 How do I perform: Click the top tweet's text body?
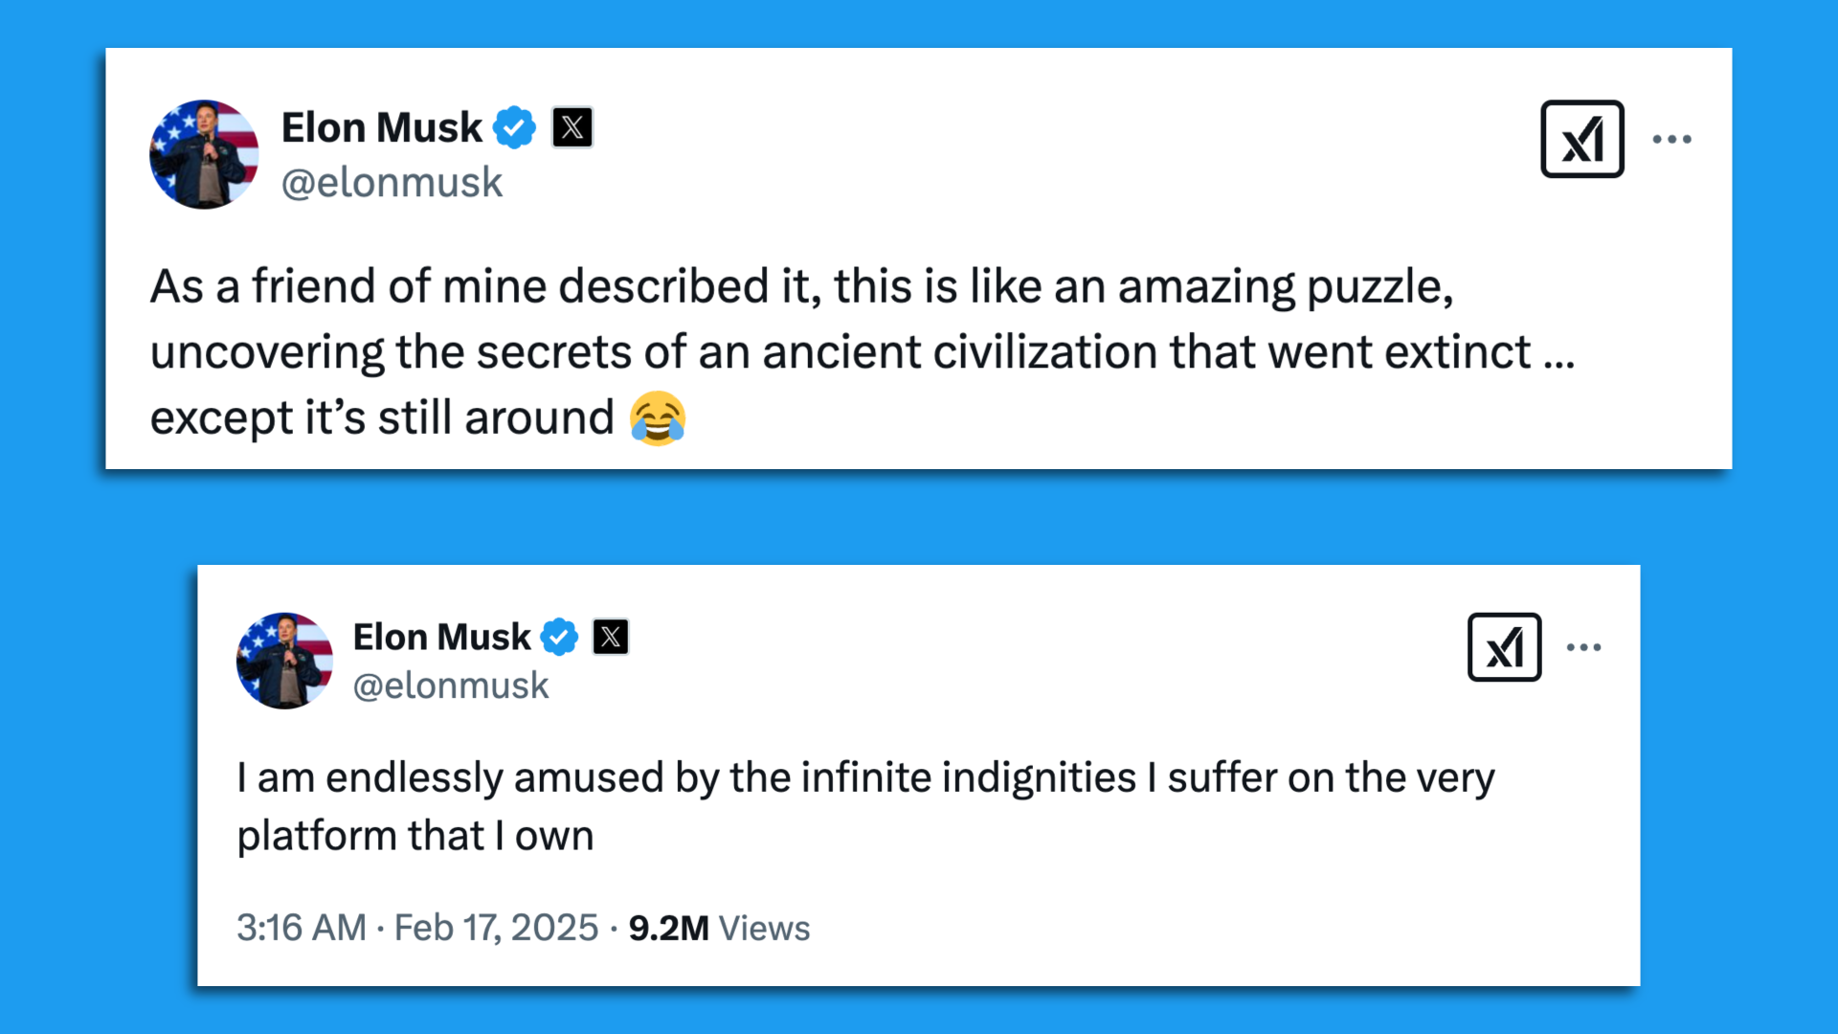pyautogui.click(x=862, y=350)
